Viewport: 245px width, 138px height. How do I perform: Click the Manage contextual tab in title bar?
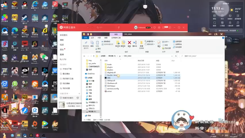tap(116, 34)
